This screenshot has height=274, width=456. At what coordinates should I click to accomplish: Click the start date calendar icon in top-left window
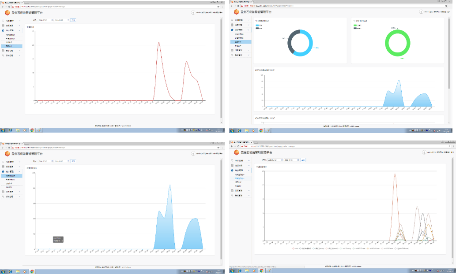click(53, 20)
